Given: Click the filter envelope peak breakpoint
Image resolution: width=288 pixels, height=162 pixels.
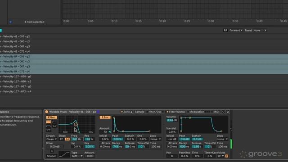Looking at the screenshot, I should pos(114,118).
